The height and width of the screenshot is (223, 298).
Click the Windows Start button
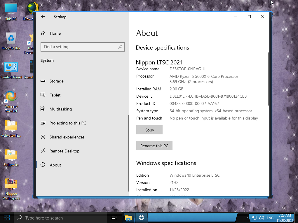7,218
